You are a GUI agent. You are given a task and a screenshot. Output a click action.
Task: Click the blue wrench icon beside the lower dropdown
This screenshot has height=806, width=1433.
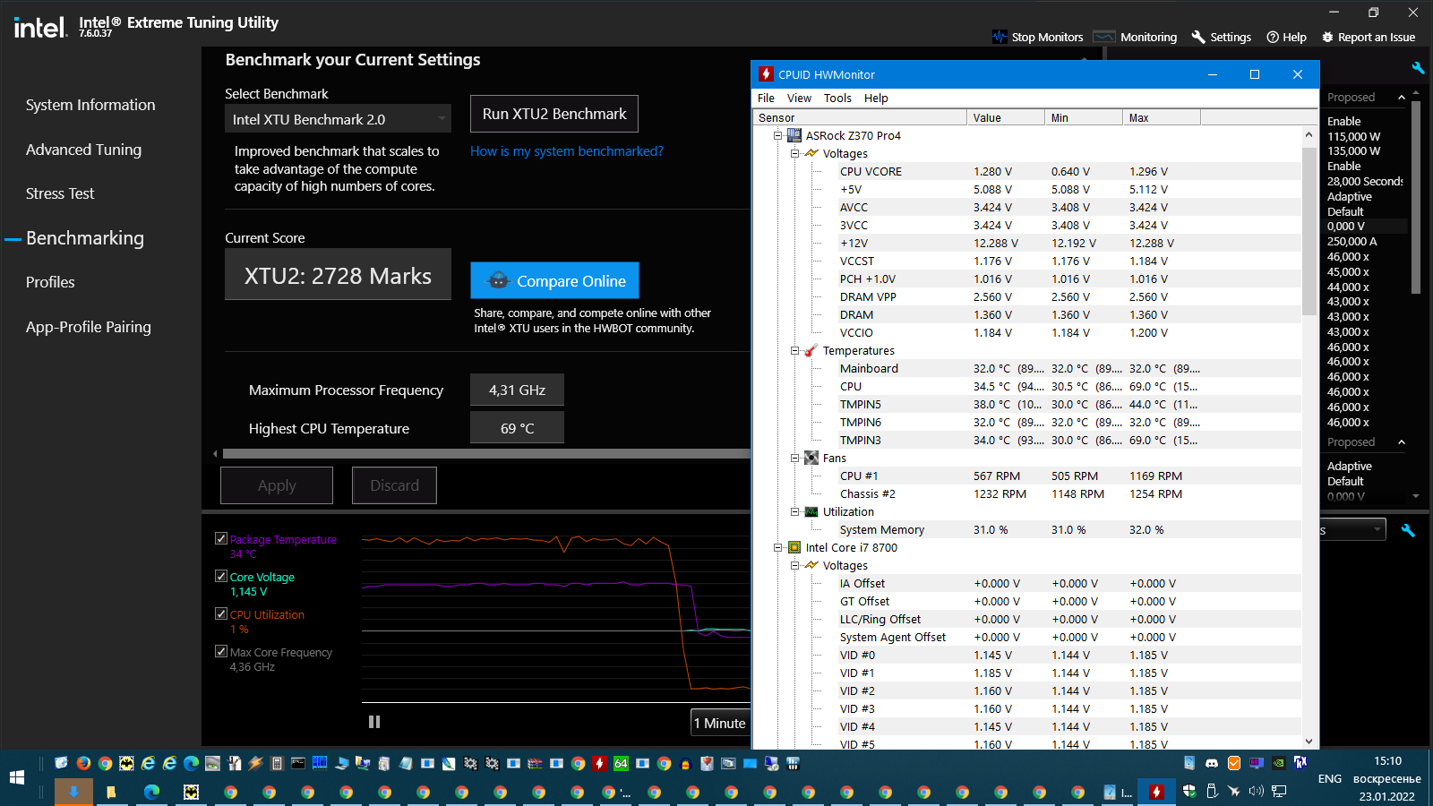pyautogui.click(x=1408, y=530)
